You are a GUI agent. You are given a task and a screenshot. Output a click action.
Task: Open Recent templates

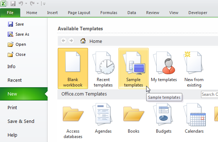click(103, 68)
